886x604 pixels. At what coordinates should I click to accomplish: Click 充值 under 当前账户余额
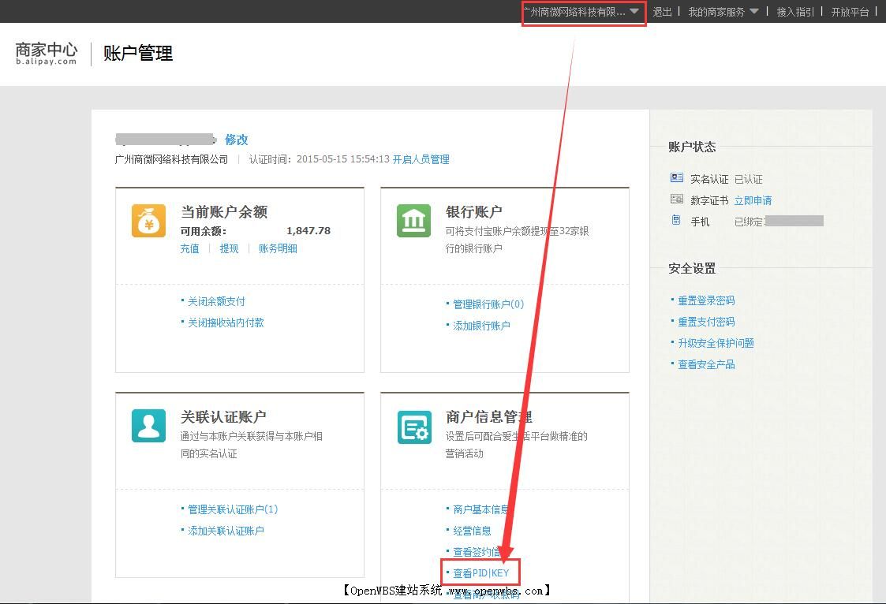[x=190, y=248]
